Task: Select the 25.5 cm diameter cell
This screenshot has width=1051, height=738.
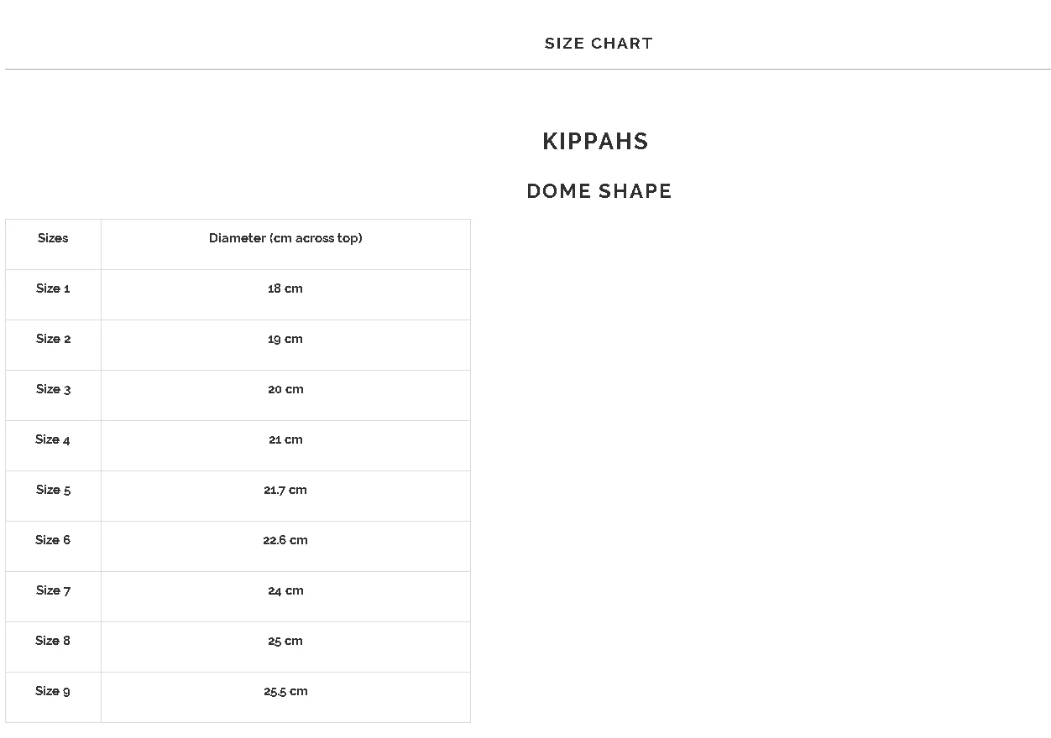Action: click(285, 691)
